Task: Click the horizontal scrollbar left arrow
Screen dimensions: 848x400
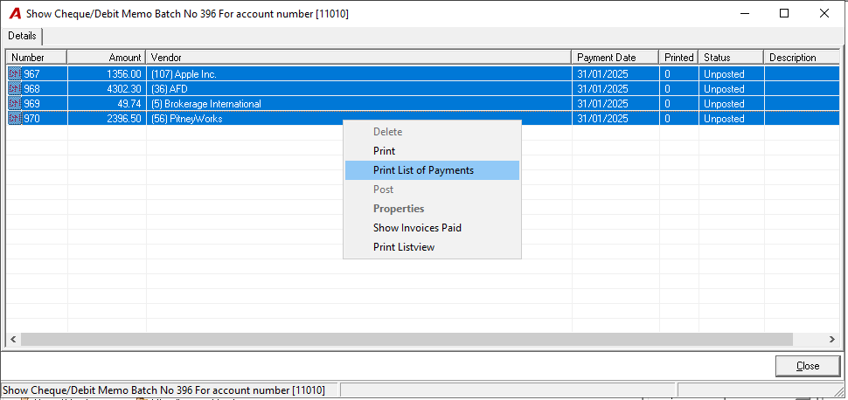Action: click(x=13, y=340)
